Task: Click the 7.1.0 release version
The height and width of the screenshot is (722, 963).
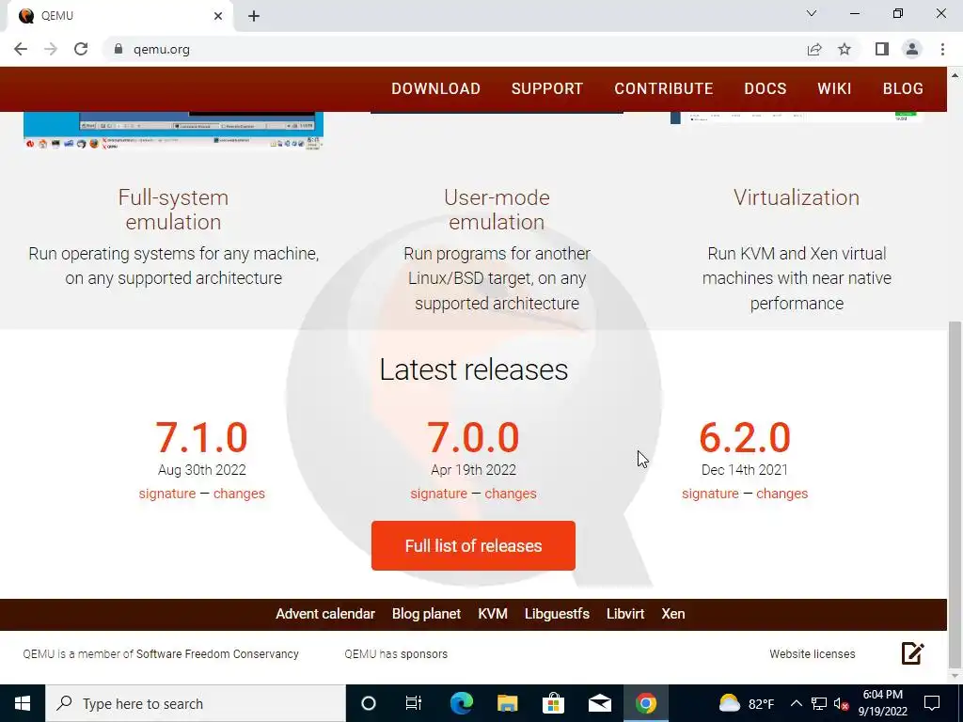Action: (201, 437)
